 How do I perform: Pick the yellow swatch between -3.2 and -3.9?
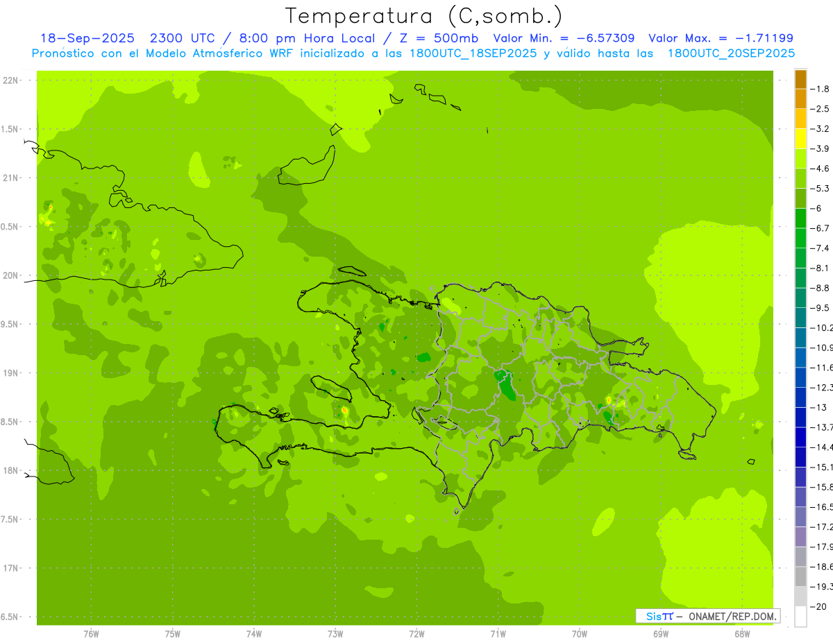pos(800,139)
